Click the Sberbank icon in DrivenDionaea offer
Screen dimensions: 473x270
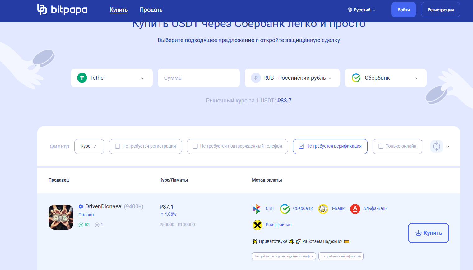(x=285, y=209)
